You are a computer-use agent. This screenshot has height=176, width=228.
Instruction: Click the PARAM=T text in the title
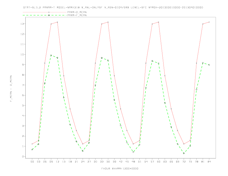point(49,7)
